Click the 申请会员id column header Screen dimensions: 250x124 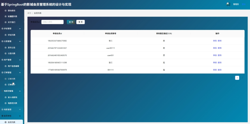click(x=57, y=33)
